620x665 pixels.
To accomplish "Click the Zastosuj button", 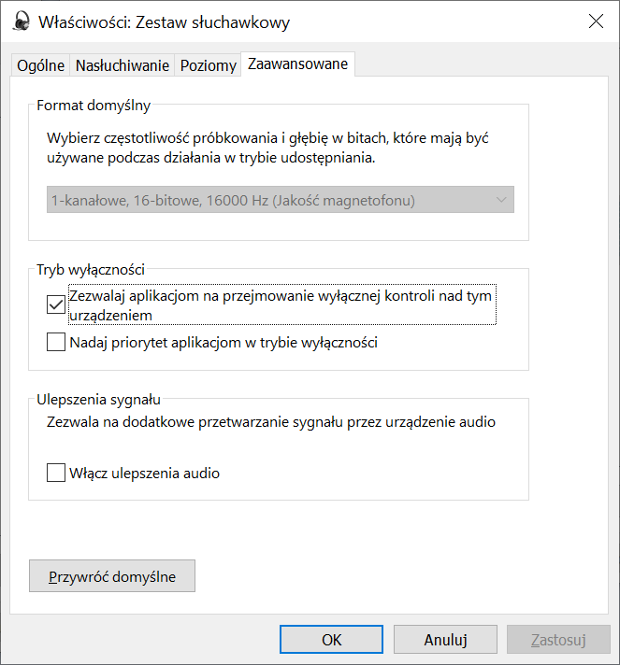I will (558, 640).
